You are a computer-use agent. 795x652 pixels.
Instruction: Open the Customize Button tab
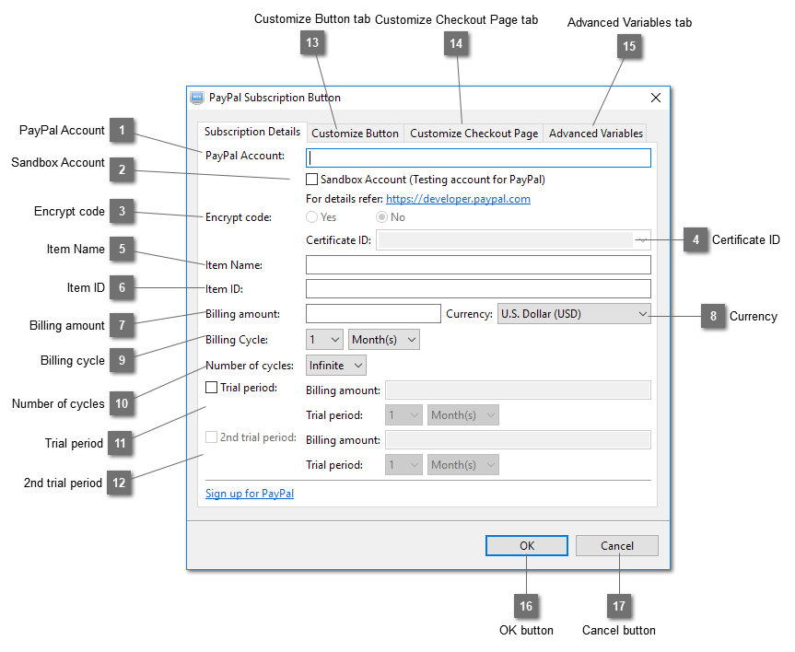pyautogui.click(x=355, y=134)
